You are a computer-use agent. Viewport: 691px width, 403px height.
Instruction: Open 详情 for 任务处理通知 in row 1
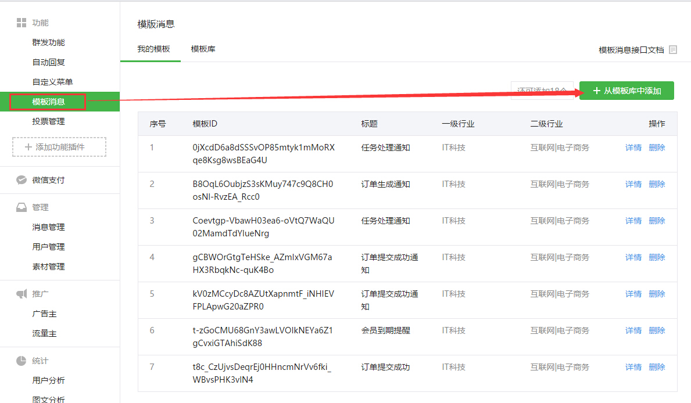click(633, 147)
